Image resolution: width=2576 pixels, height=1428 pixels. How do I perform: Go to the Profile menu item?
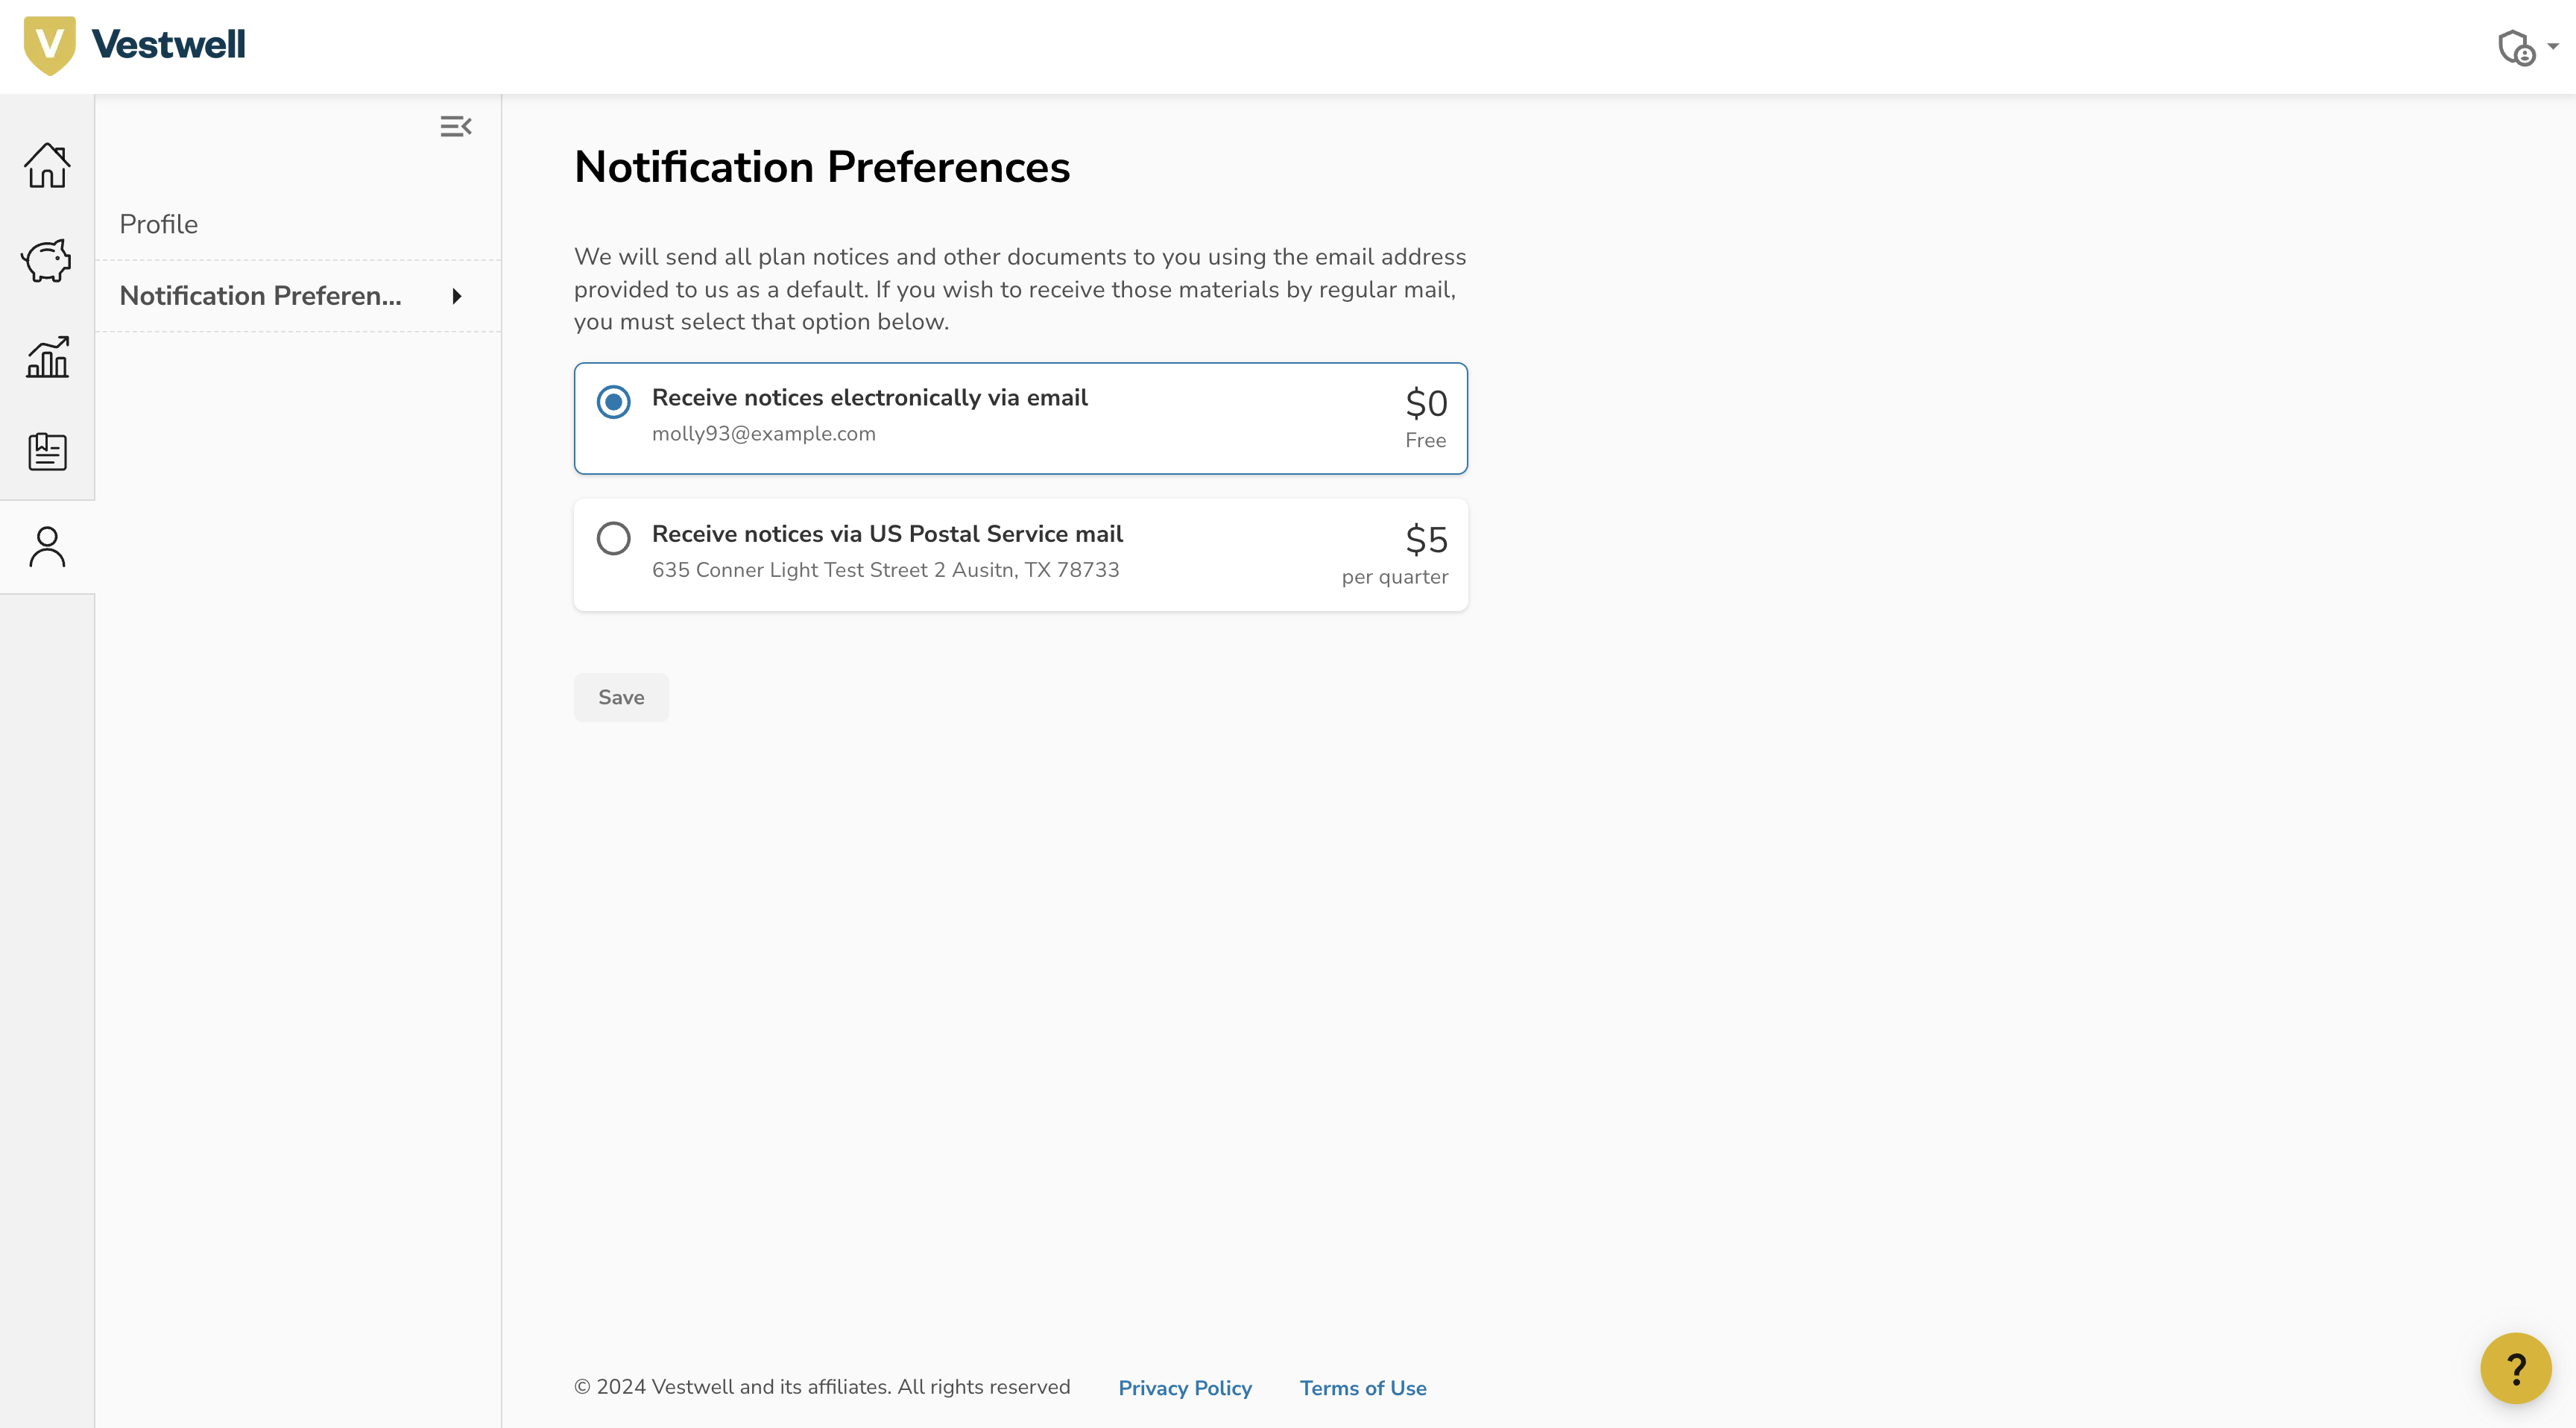pos(159,224)
